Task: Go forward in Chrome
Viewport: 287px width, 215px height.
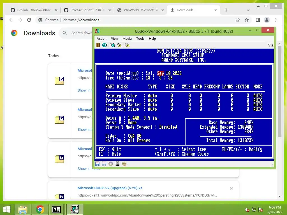Action: [x=20, y=20]
